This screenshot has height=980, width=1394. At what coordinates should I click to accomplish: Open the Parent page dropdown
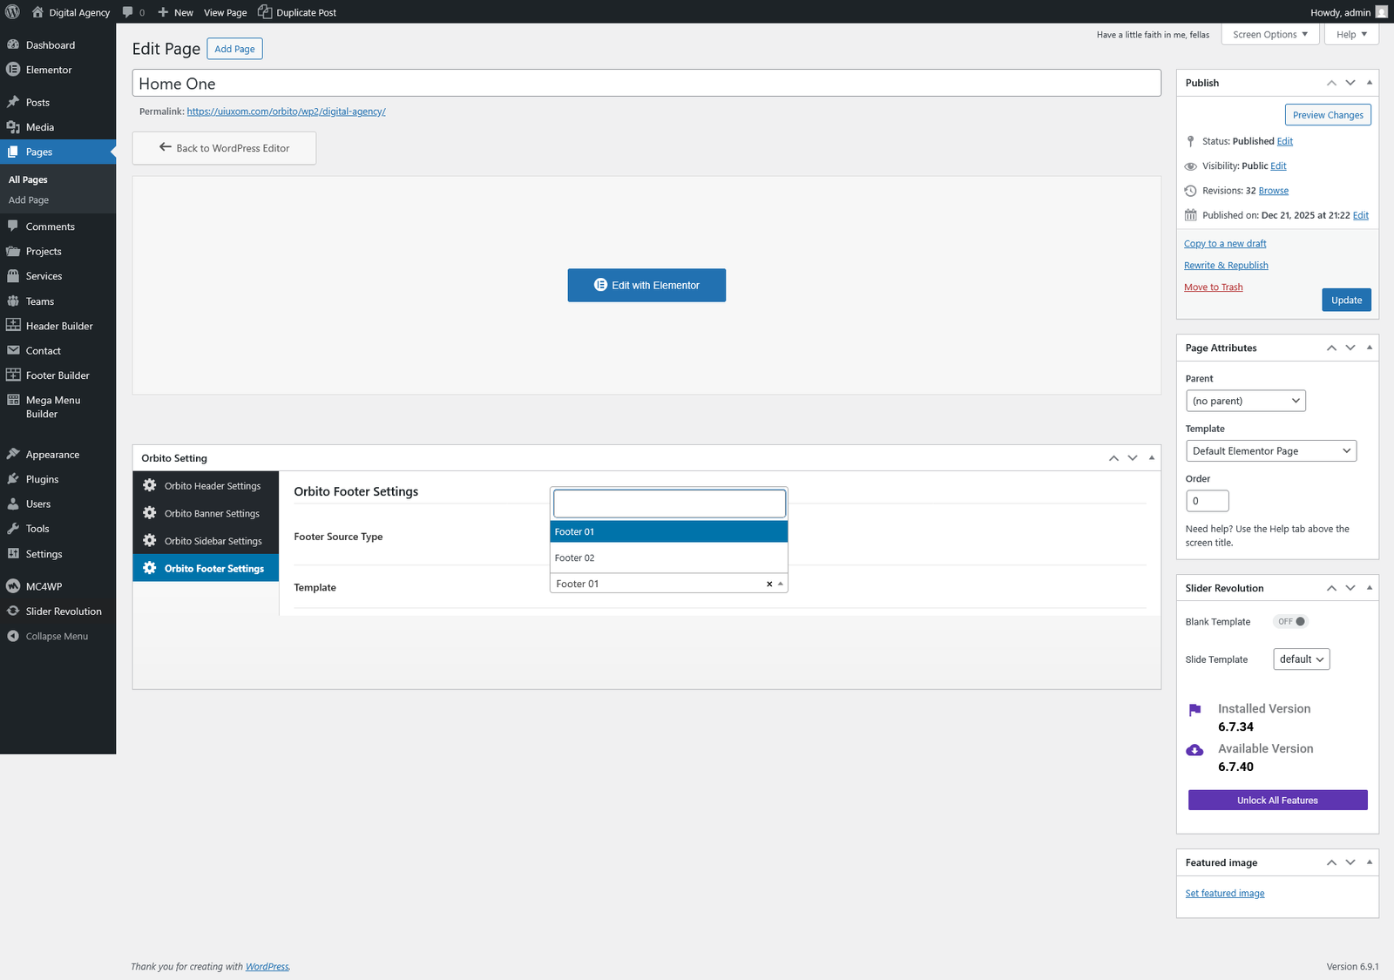(1245, 401)
